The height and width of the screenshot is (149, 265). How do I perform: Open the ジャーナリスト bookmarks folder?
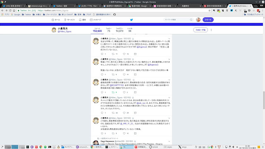pyautogui.click(x=50, y=14)
